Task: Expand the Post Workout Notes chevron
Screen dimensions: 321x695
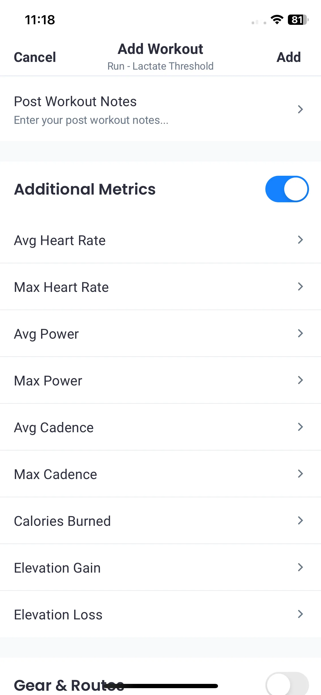Action: tap(300, 109)
